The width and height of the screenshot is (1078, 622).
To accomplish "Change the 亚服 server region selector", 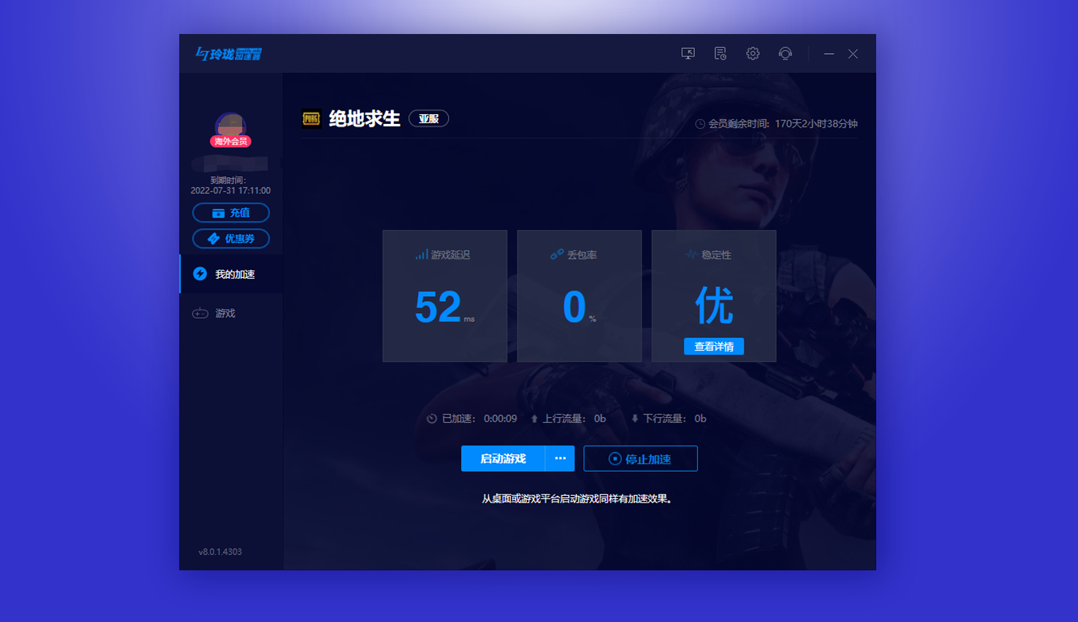I will (x=429, y=119).
